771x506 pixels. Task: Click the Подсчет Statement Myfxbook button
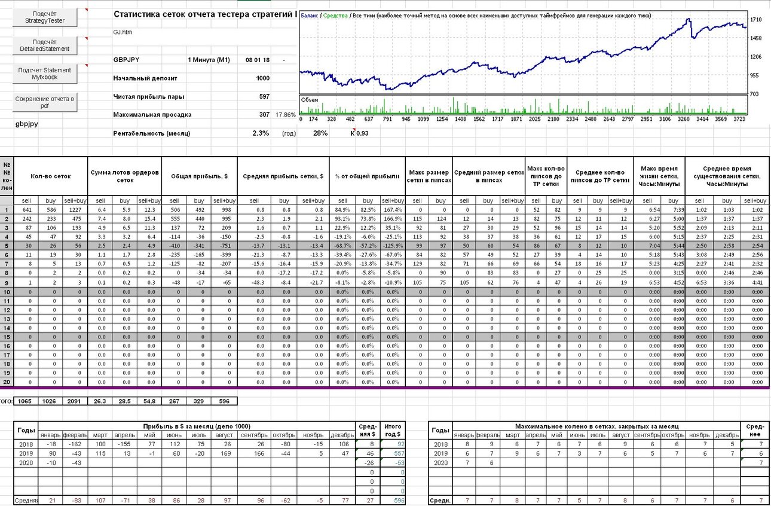[x=45, y=74]
